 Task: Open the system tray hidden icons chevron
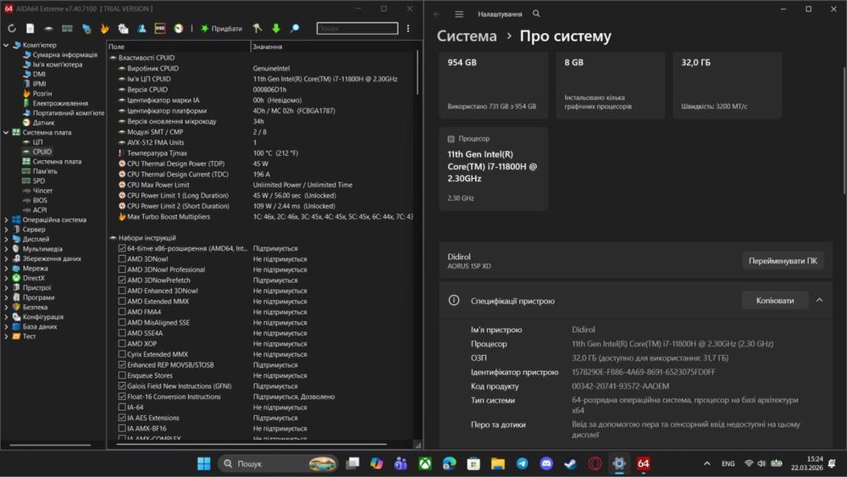coord(706,463)
